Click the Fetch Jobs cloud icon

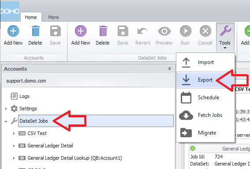186,115
